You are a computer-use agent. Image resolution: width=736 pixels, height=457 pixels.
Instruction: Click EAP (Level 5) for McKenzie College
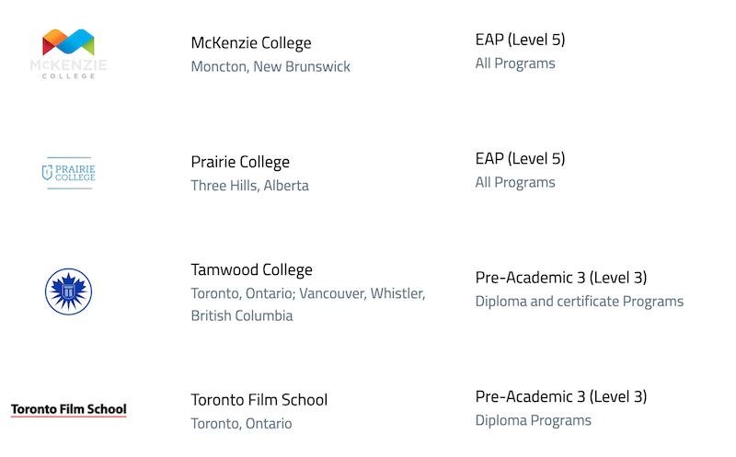[520, 40]
